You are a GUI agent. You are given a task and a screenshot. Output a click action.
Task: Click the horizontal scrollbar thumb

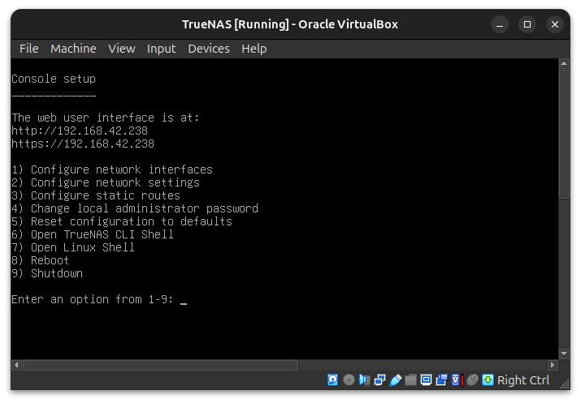point(158,366)
